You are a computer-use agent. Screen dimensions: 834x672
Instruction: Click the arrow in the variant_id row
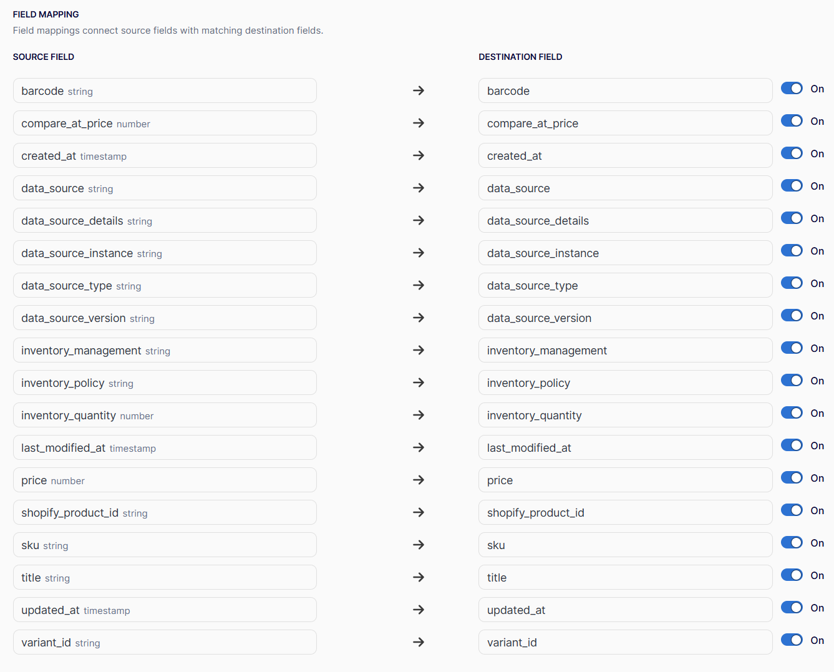point(419,642)
